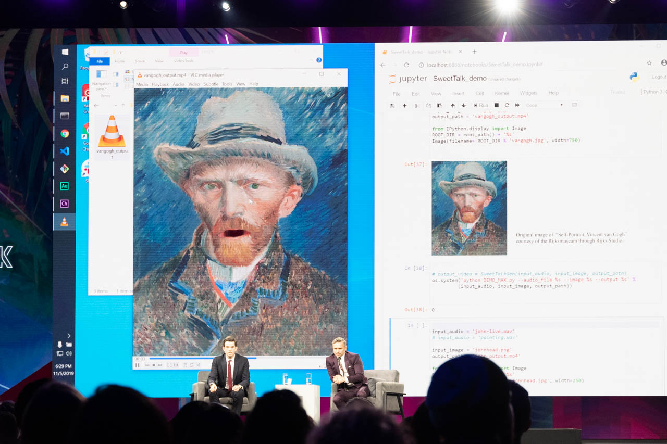Open the VLC Tools menu
Viewport: 667px width, 444px height.
pyautogui.click(x=227, y=84)
